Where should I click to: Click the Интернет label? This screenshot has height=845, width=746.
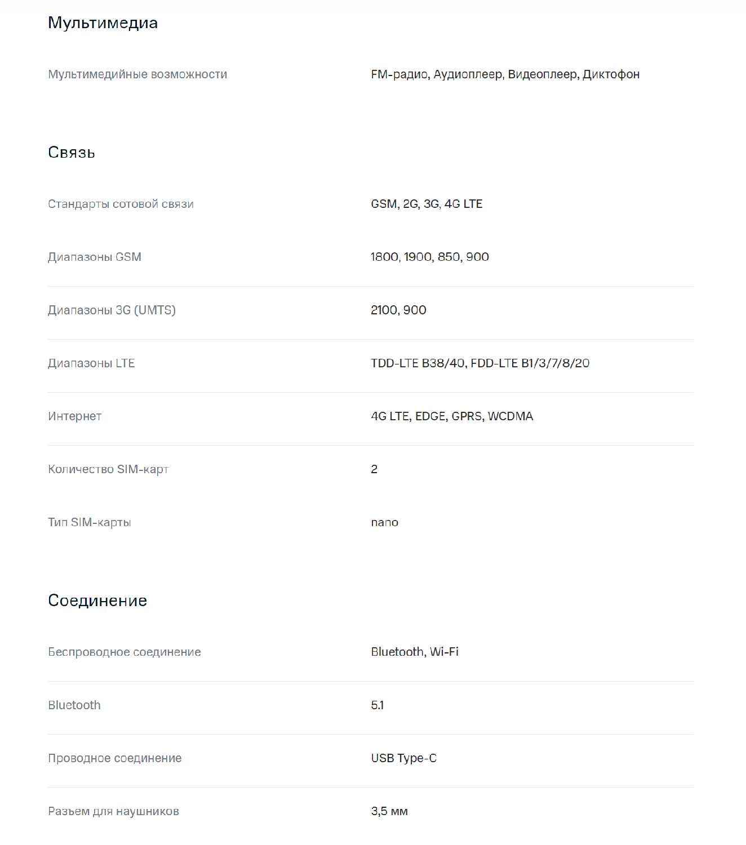(75, 416)
